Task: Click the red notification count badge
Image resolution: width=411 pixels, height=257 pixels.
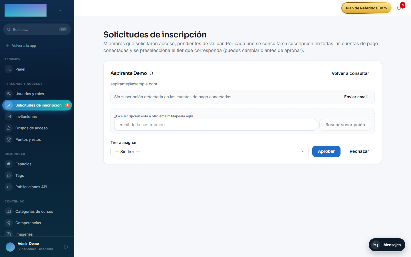Action: click(x=403, y=5)
